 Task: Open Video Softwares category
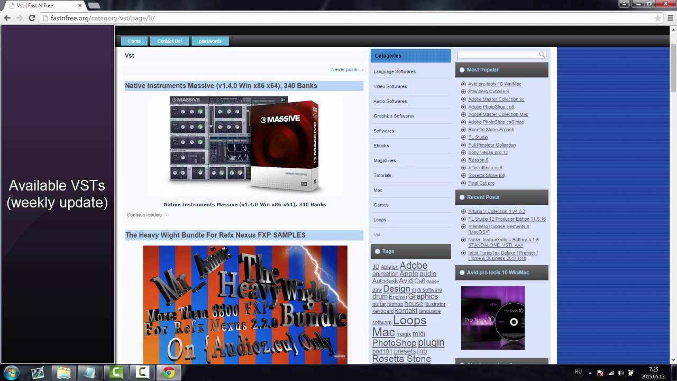click(x=390, y=86)
